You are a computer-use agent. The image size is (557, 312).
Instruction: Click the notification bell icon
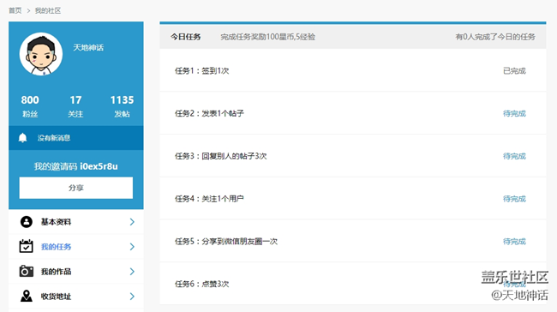tap(23, 138)
